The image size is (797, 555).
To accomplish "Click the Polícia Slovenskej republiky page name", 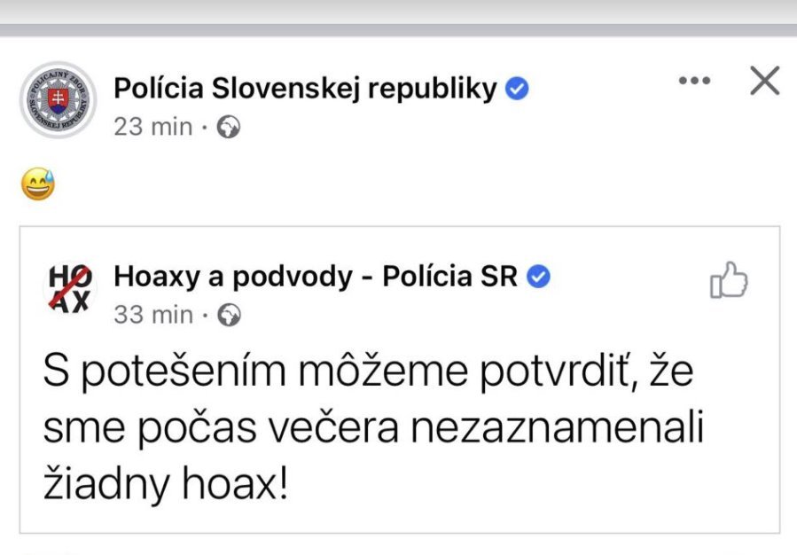I will pyautogui.click(x=305, y=89).
